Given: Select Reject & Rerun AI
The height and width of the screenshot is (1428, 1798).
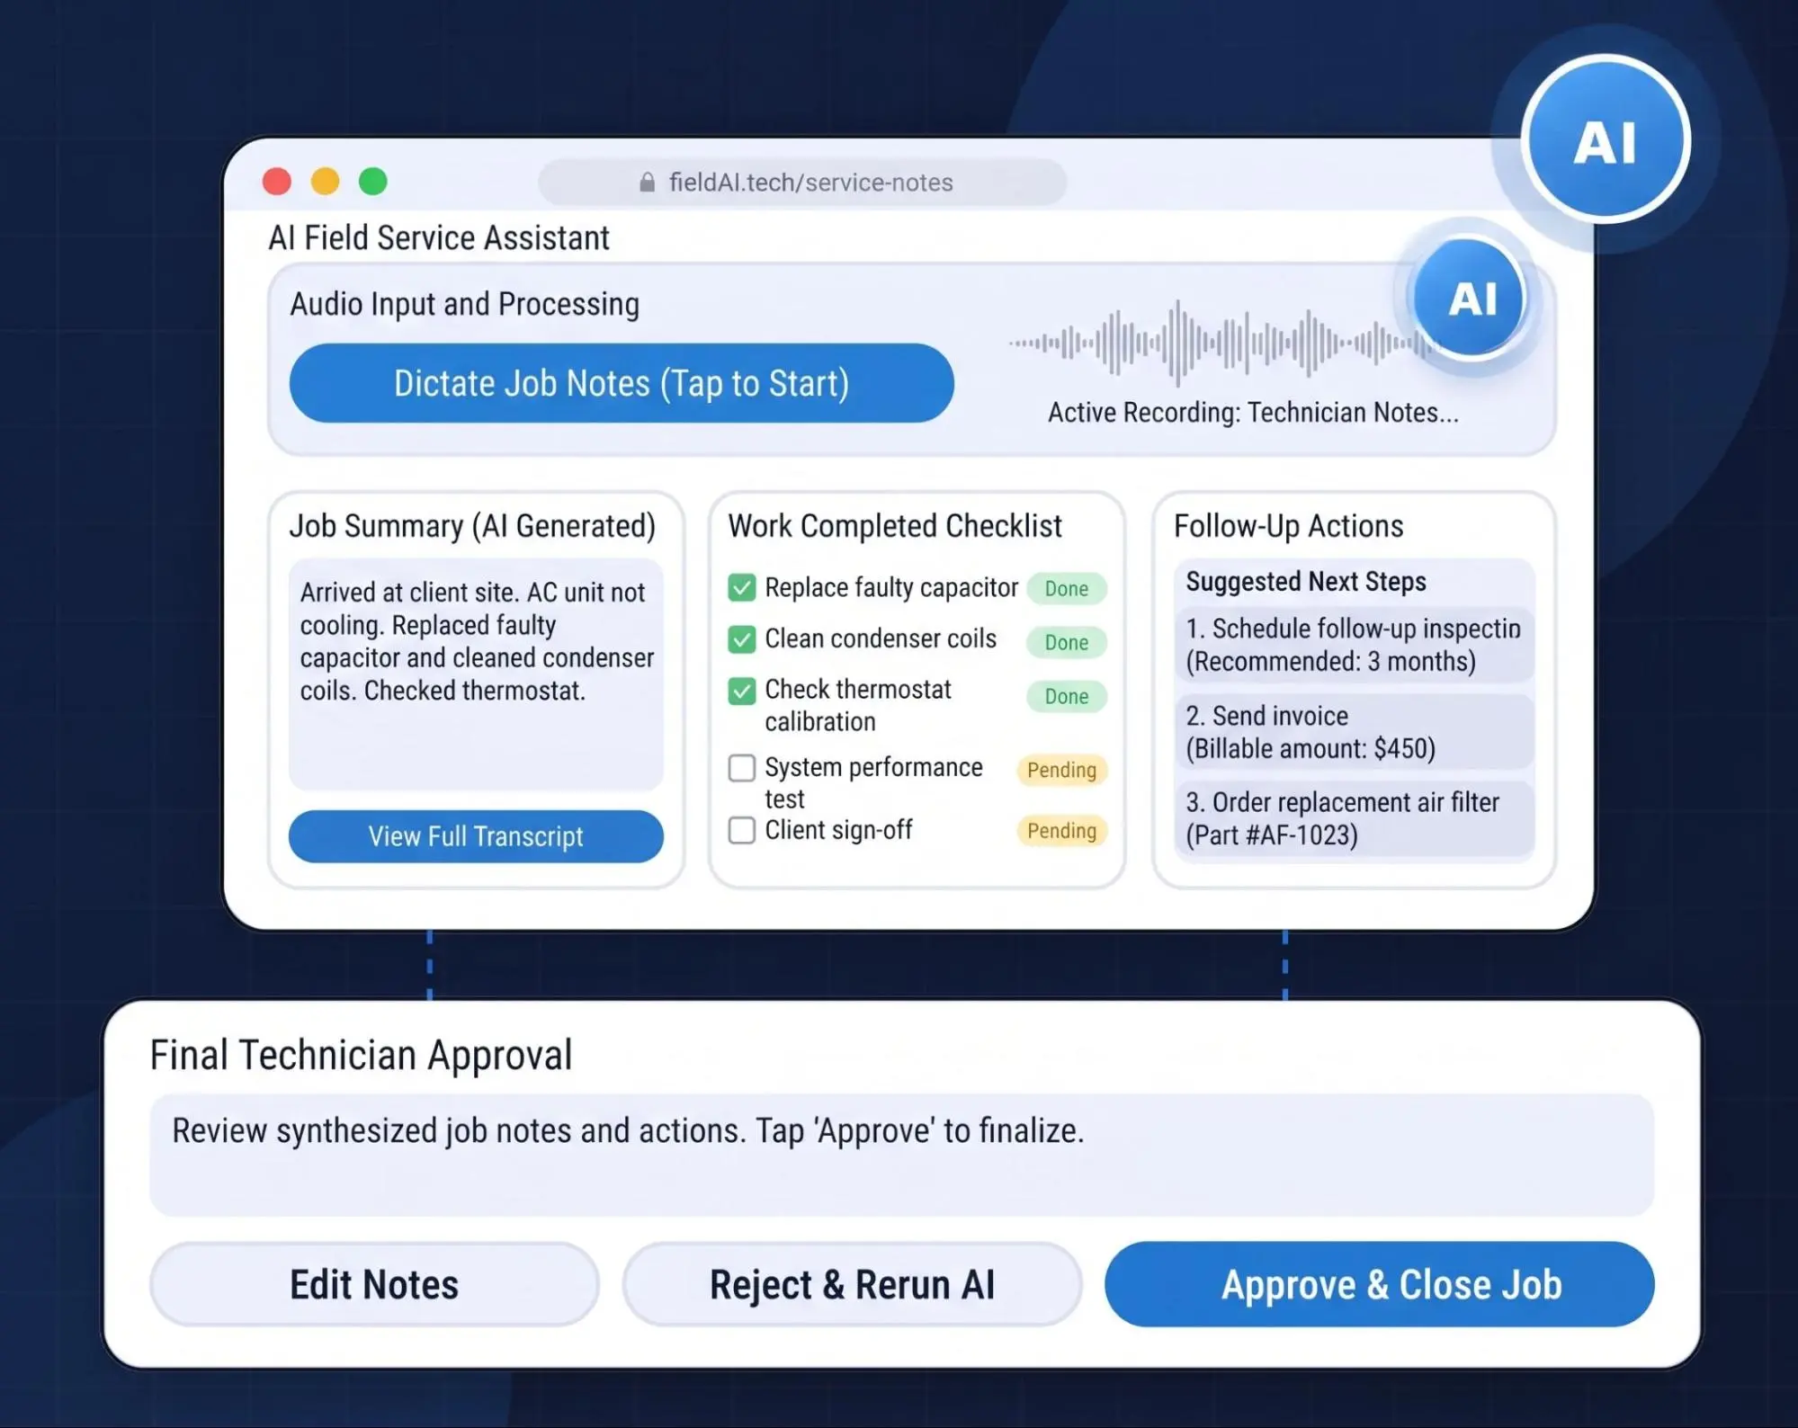Looking at the screenshot, I should point(852,1284).
